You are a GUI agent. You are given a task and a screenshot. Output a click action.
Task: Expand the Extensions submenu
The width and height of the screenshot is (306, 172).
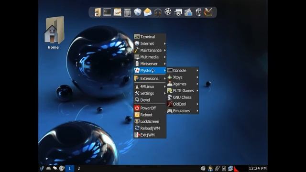click(150, 78)
